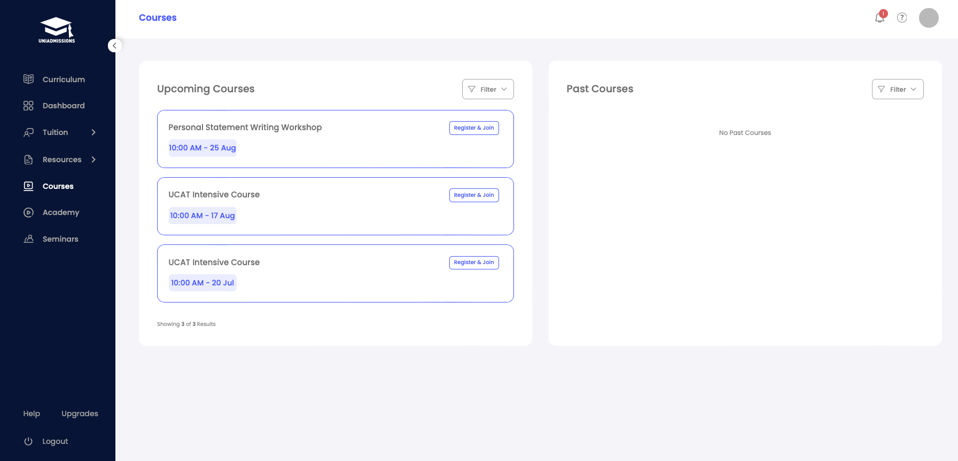This screenshot has width=958, height=461.
Task: Click the UniAdmissions logo
Action: click(57, 30)
